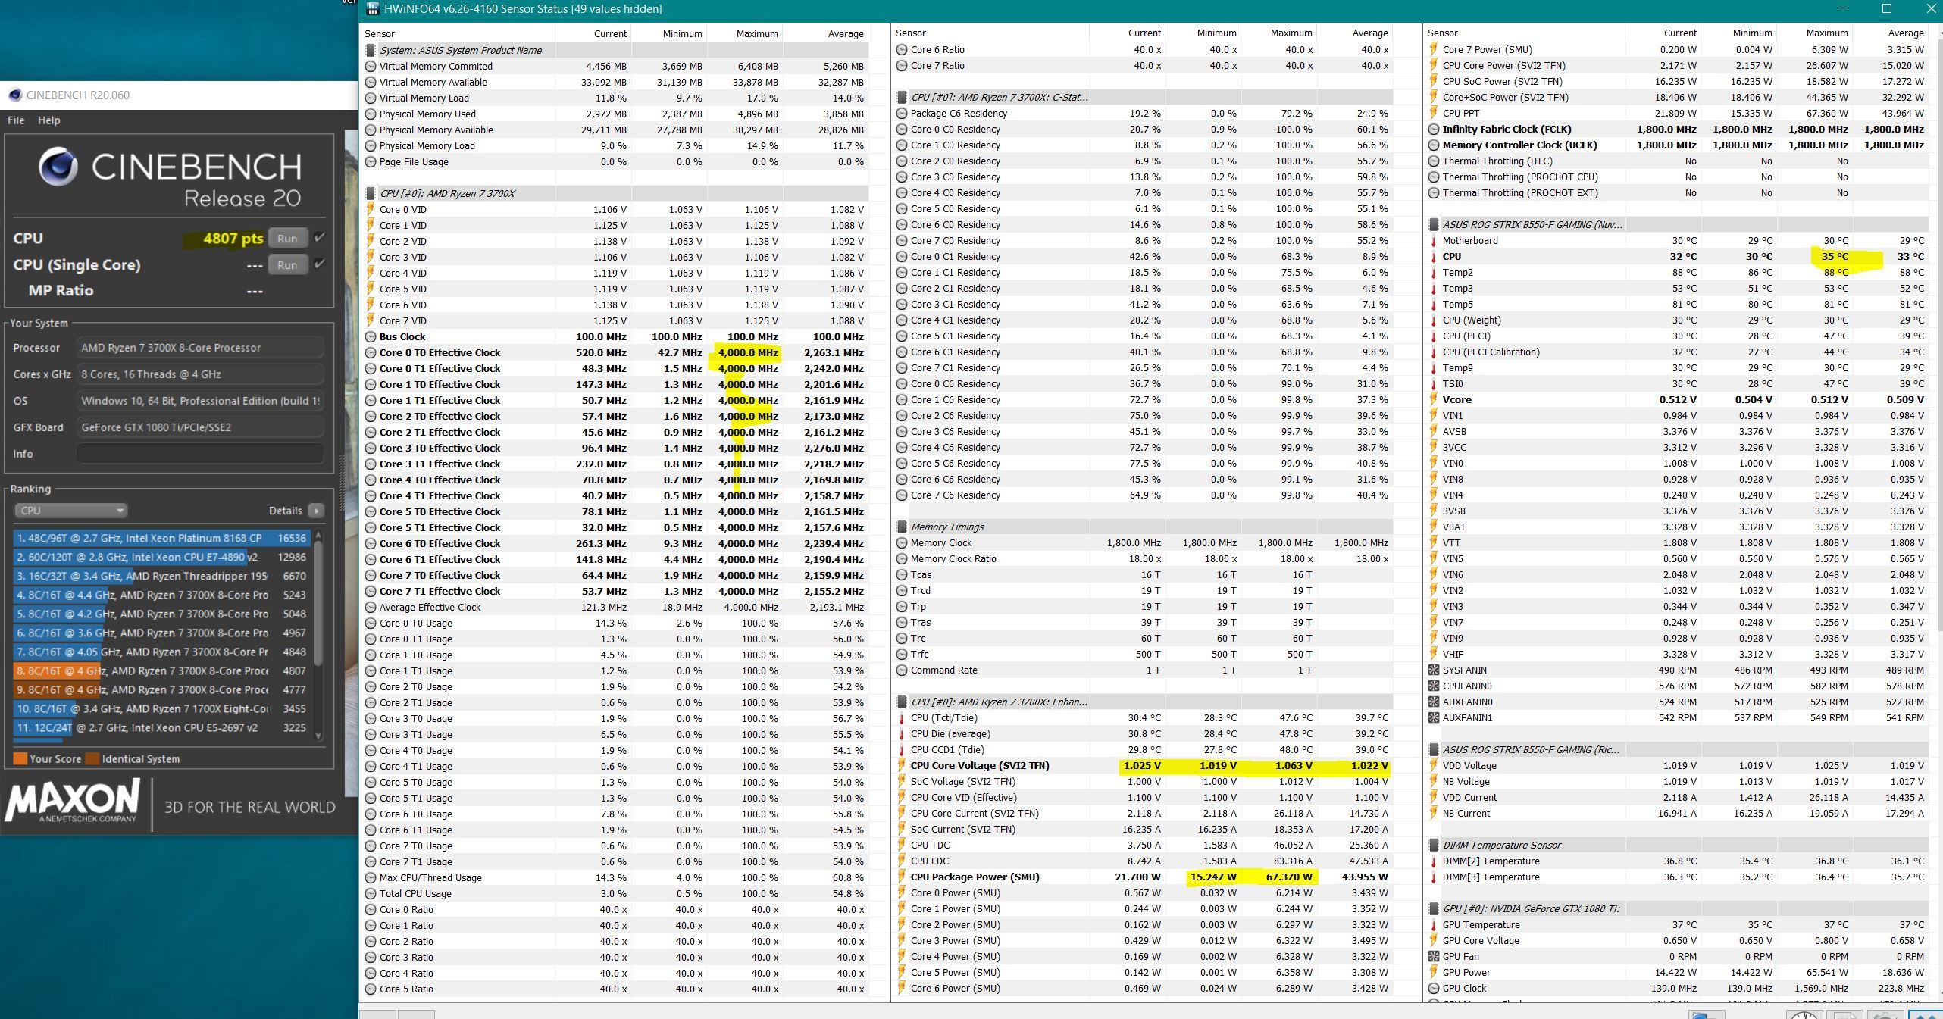Collapse the CPU [#0]: AMD Ryzen 7 3700X group

[371, 193]
